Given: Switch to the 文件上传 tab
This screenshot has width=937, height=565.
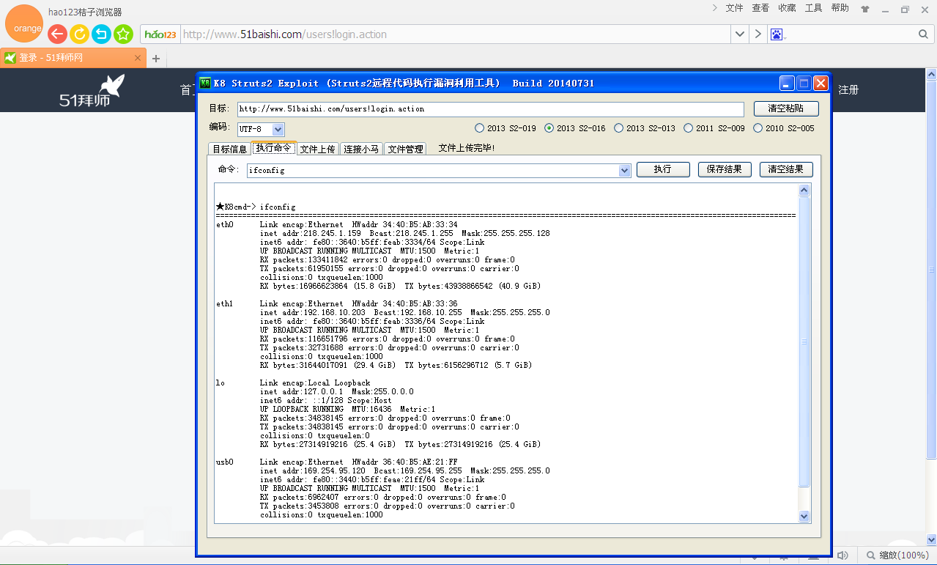Looking at the screenshot, I should click(318, 149).
